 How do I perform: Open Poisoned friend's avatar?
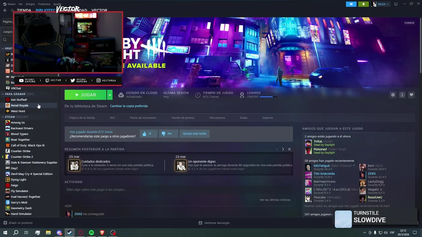click(308, 151)
